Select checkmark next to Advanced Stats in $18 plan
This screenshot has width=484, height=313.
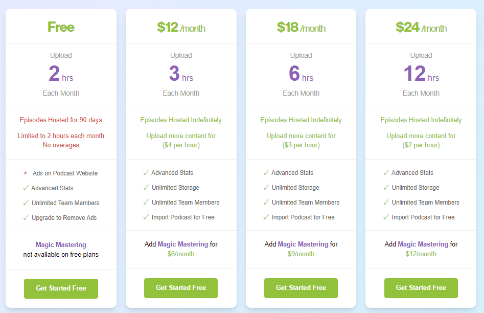[265, 173]
